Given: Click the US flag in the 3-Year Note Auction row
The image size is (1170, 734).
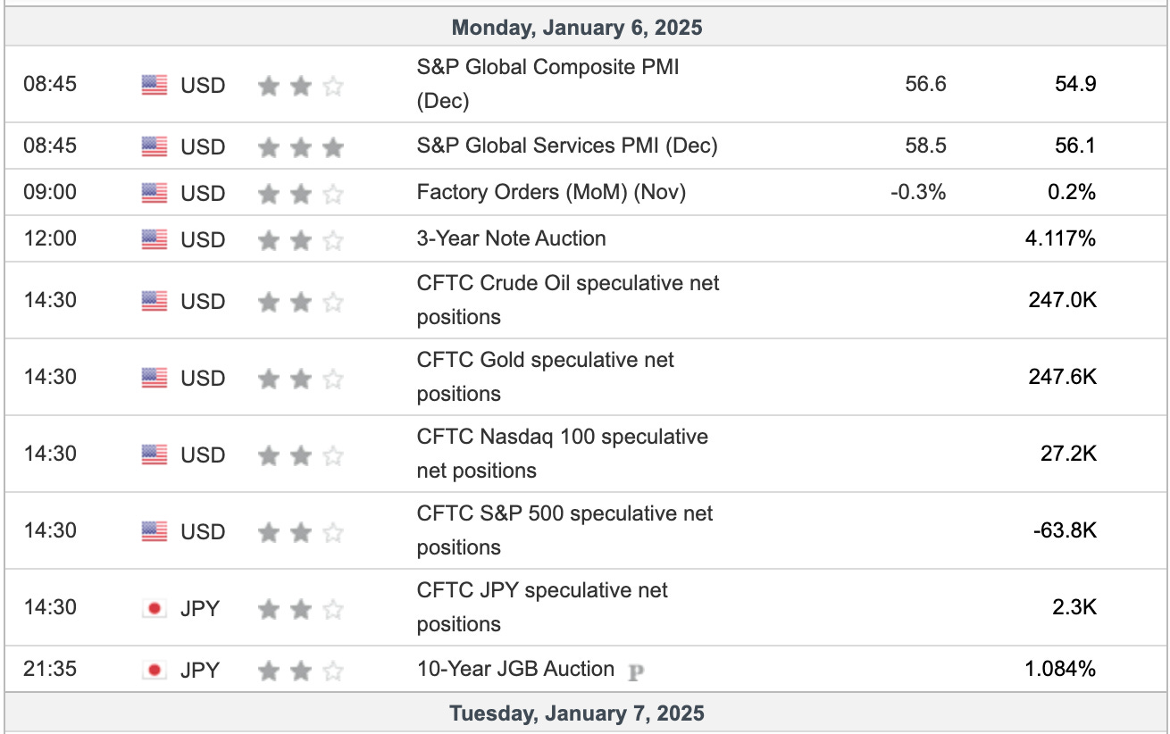Looking at the screenshot, I should click(x=155, y=239).
